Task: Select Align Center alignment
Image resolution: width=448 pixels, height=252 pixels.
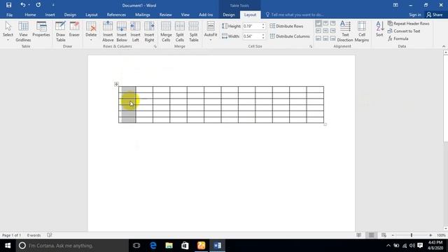Action: [325, 31]
